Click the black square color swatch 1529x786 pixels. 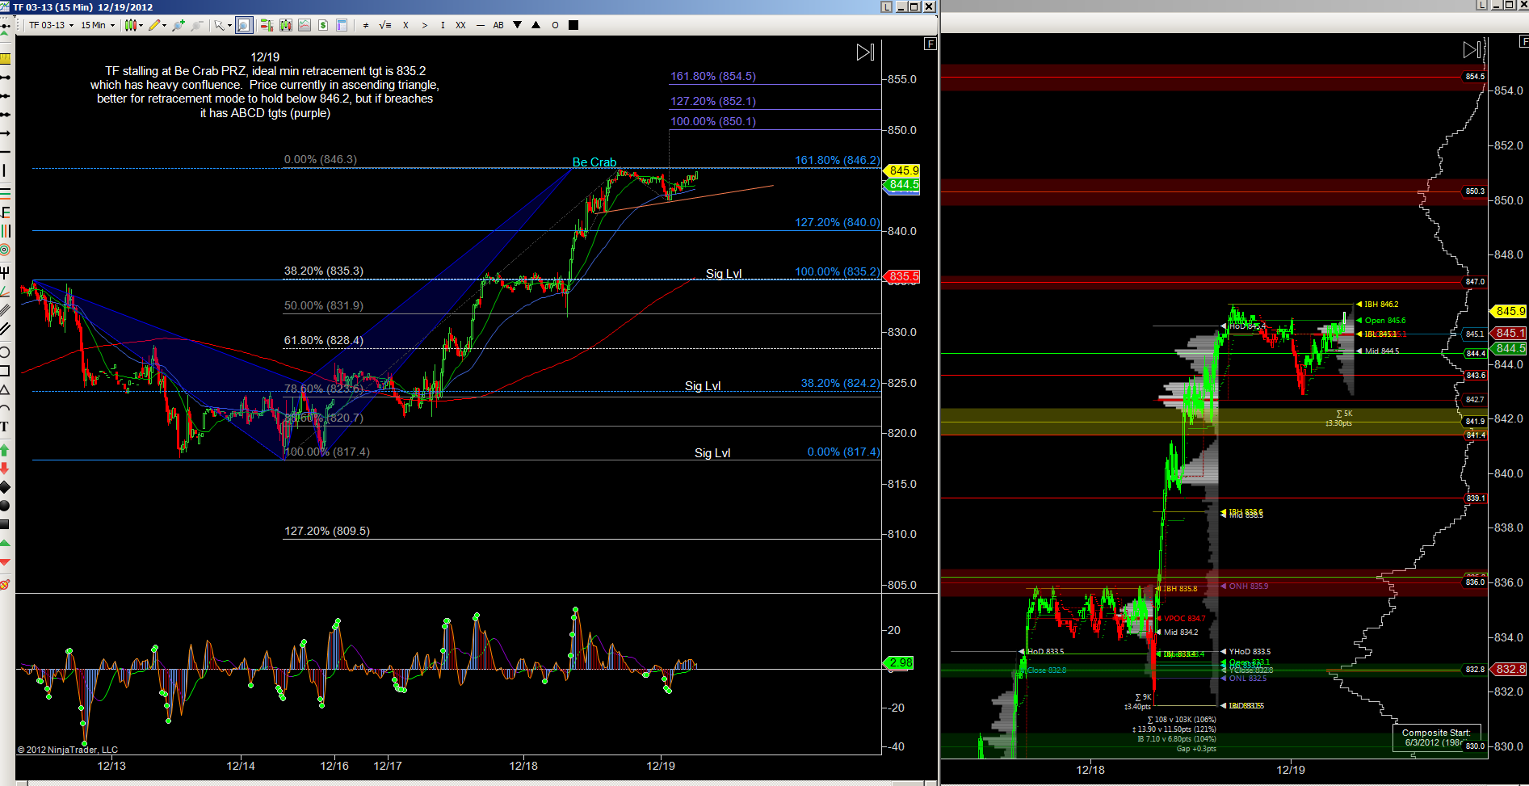(573, 25)
